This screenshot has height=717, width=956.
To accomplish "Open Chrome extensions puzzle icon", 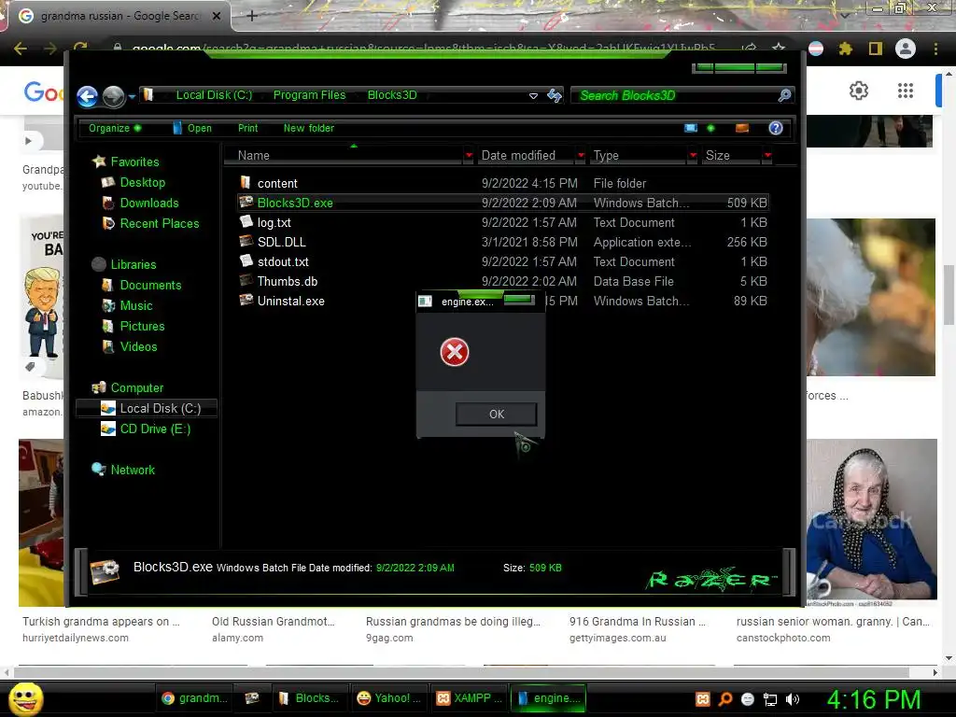I will point(846,49).
